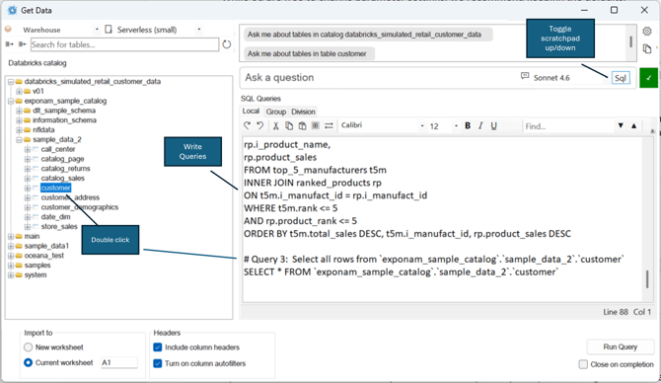Click the paste clipboard icon in editor toolbar
Viewport: 661px width, 383px height.
tap(302, 125)
